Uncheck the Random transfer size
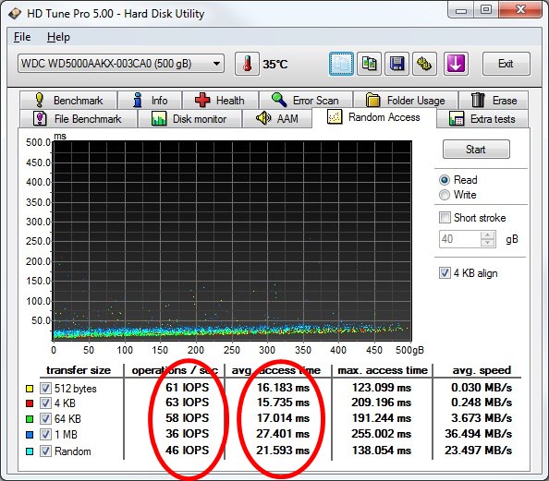This screenshot has width=549, height=481. pos(45,451)
